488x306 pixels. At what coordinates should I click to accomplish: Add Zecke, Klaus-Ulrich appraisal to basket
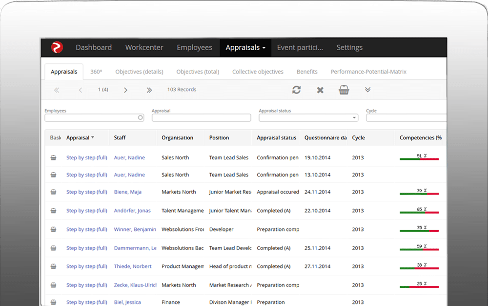tap(54, 285)
